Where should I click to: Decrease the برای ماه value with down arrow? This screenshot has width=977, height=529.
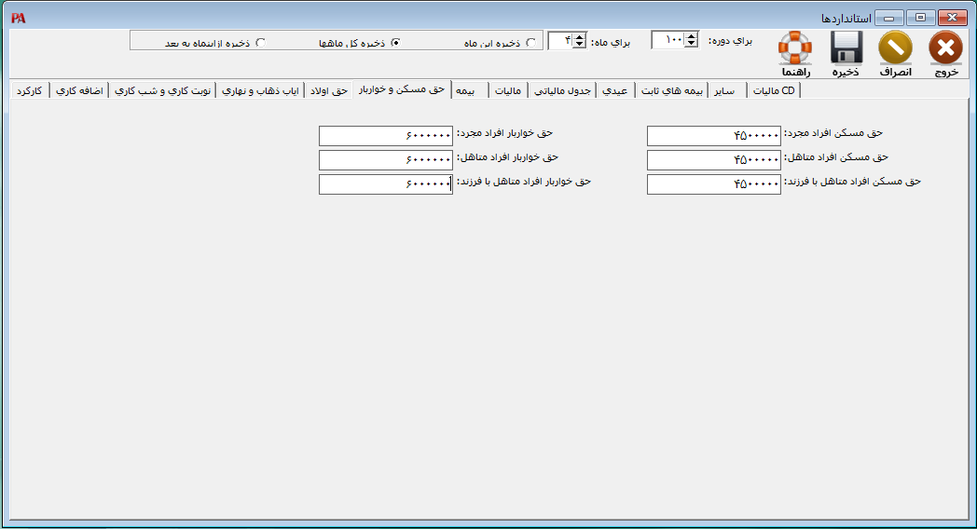pyautogui.click(x=580, y=44)
